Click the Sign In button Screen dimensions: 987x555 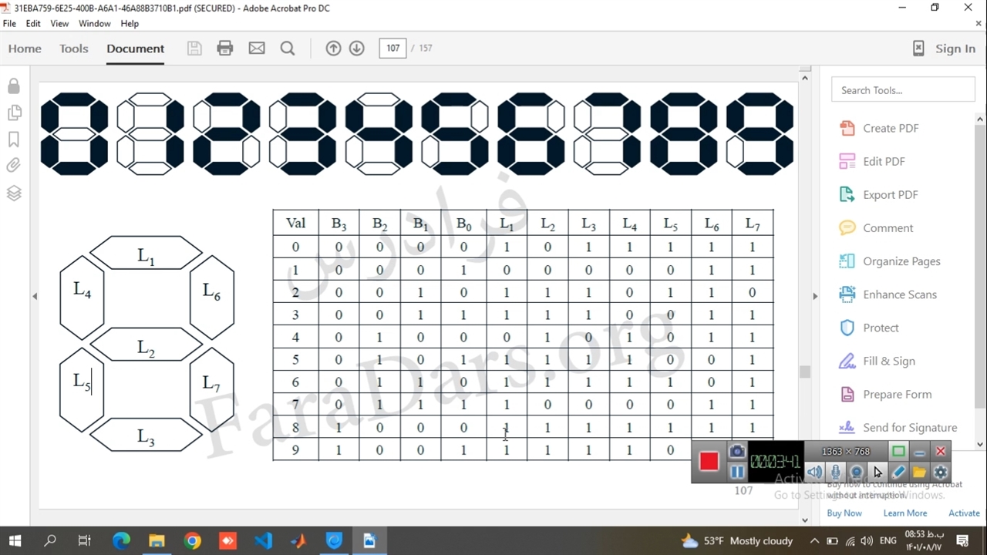(945, 49)
